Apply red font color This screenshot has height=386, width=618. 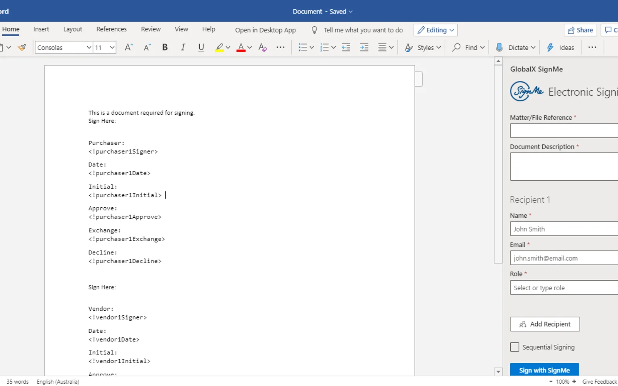point(241,47)
